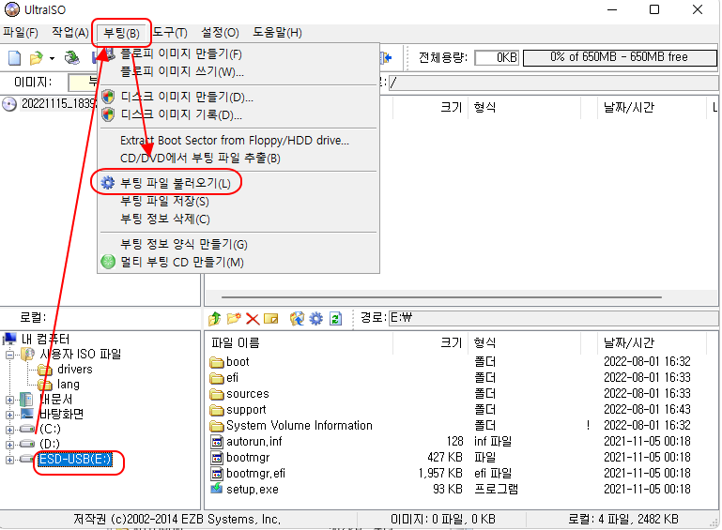Click the refresh icon in local toolbar

(x=336, y=318)
